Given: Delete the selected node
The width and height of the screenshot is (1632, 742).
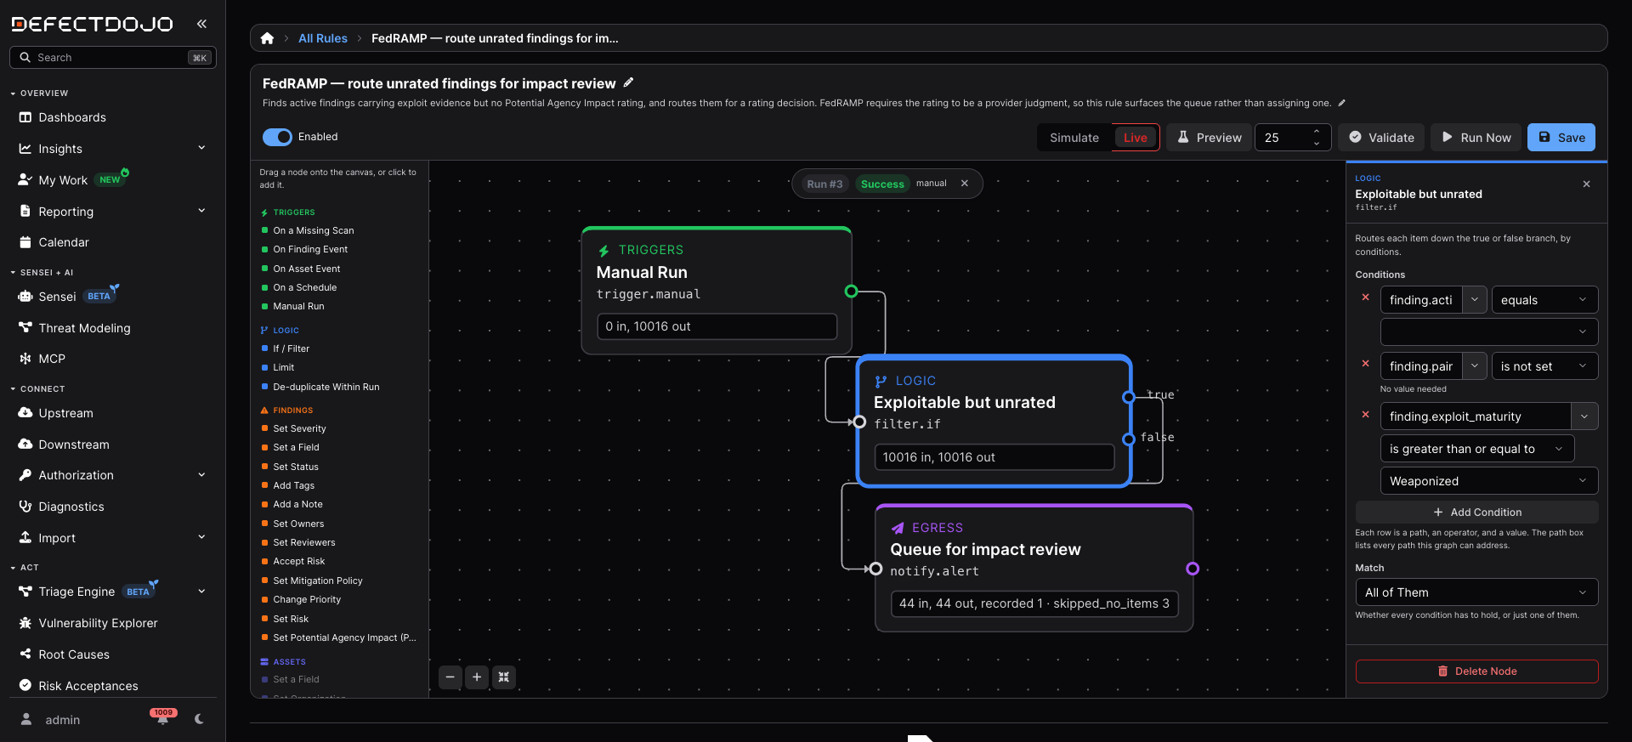Looking at the screenshot, I should point(1476,671).
